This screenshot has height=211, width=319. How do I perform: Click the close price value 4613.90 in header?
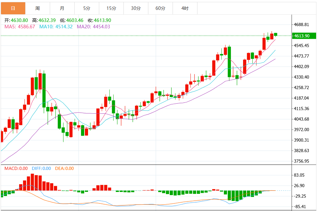pyautogui.click(x=102, y=20)
